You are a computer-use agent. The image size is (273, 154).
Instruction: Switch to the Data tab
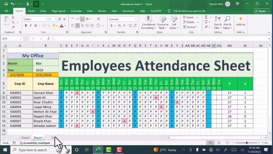coord(90,11)
